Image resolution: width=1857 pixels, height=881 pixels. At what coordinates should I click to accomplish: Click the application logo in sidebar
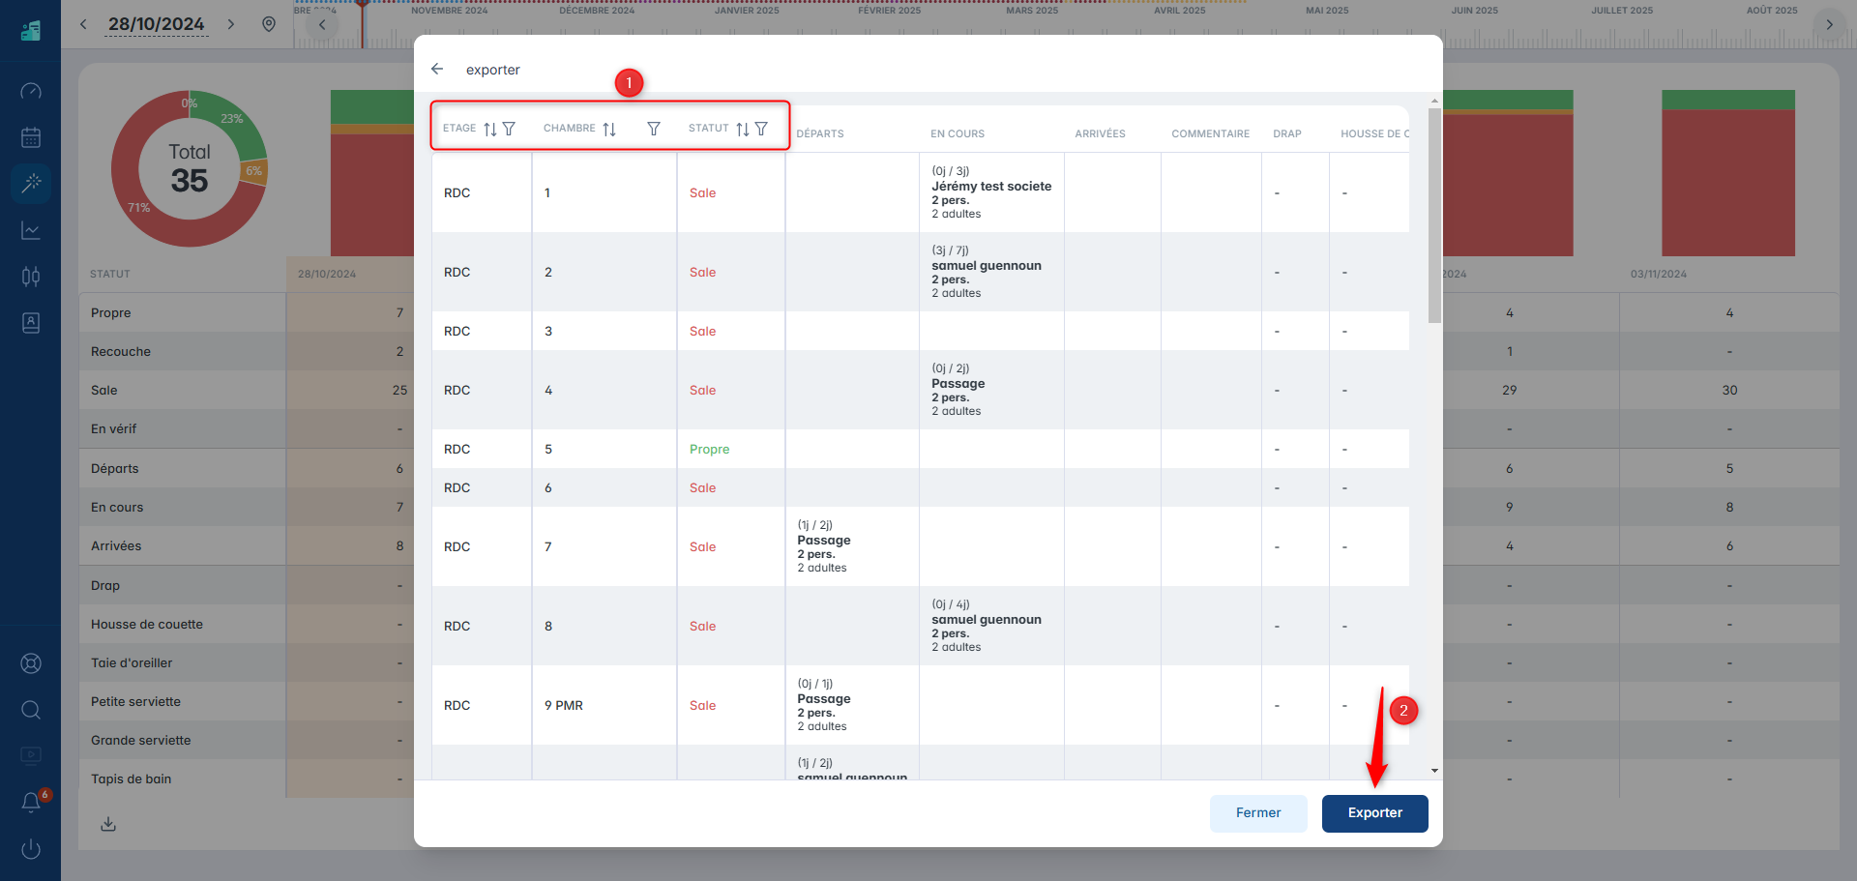pyautogui.click(x=31, y=30)
